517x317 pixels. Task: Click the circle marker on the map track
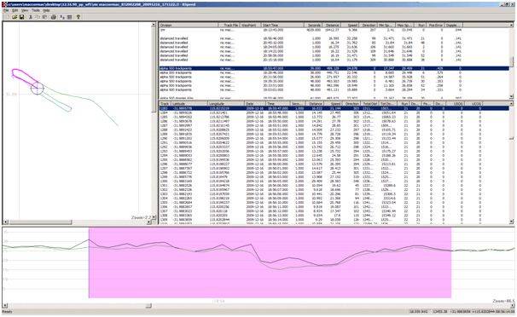(37, 88)
